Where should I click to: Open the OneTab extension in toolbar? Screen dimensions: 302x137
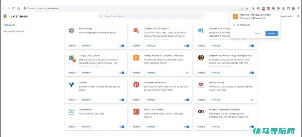(x=253, y=8)
